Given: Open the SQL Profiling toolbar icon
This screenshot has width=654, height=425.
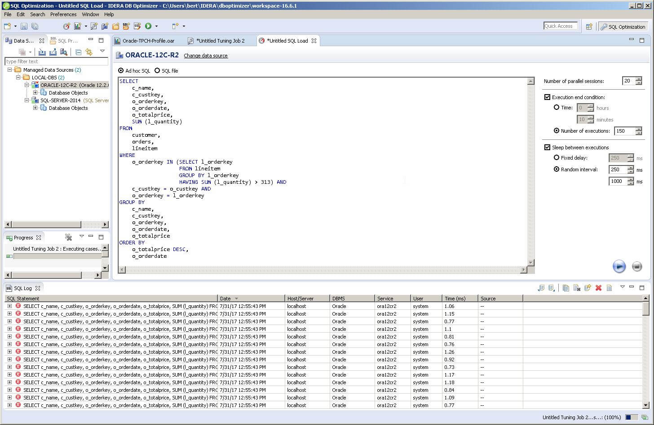Looking at the screenshot, I should [77, 26].
